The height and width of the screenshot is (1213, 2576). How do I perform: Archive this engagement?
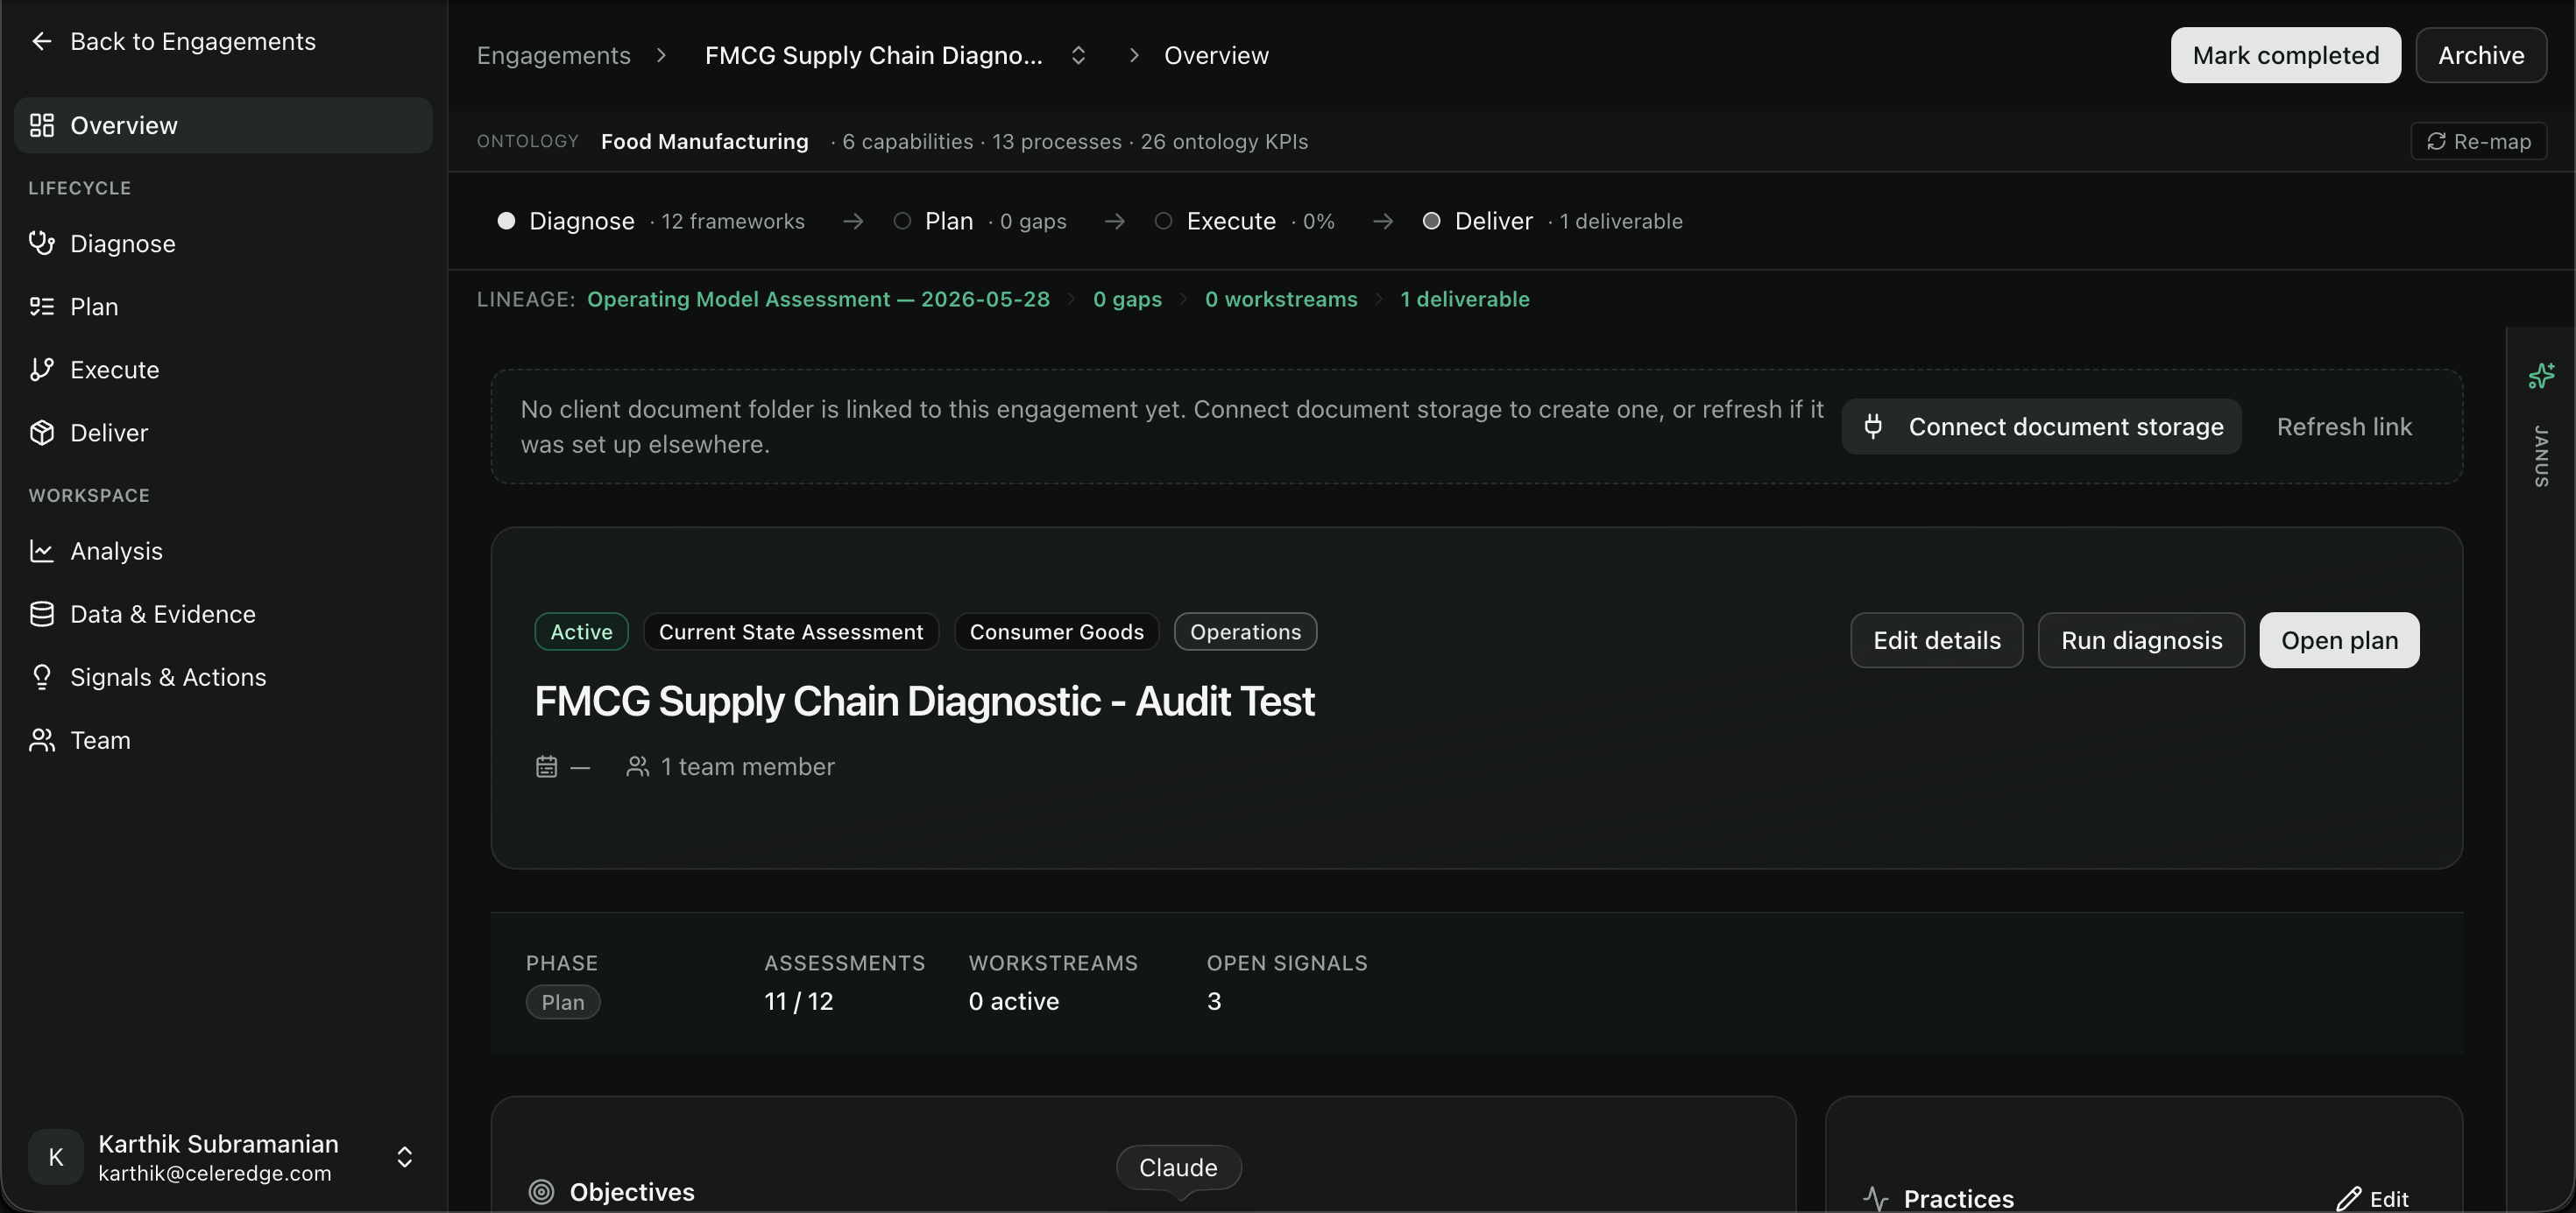2480,55
